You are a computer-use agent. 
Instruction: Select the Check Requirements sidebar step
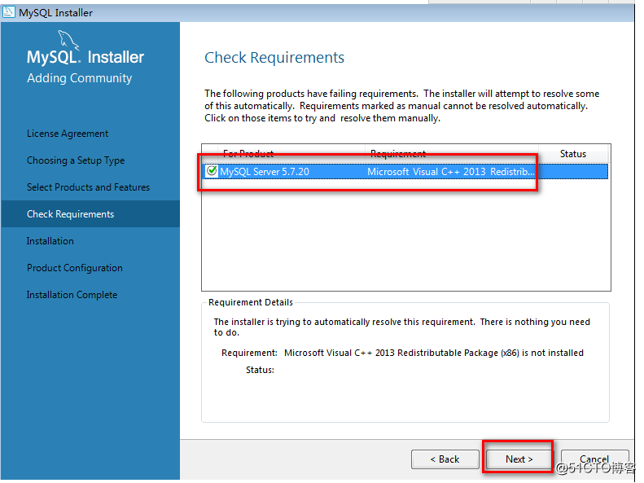click(x=90, y=213)
